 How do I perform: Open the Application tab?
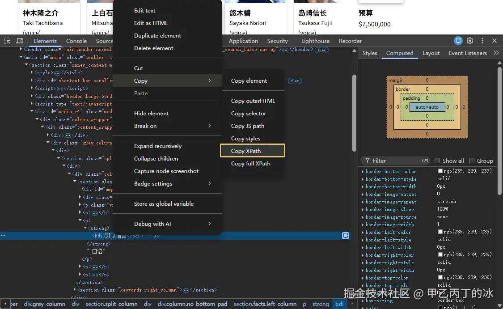point(243,41)
